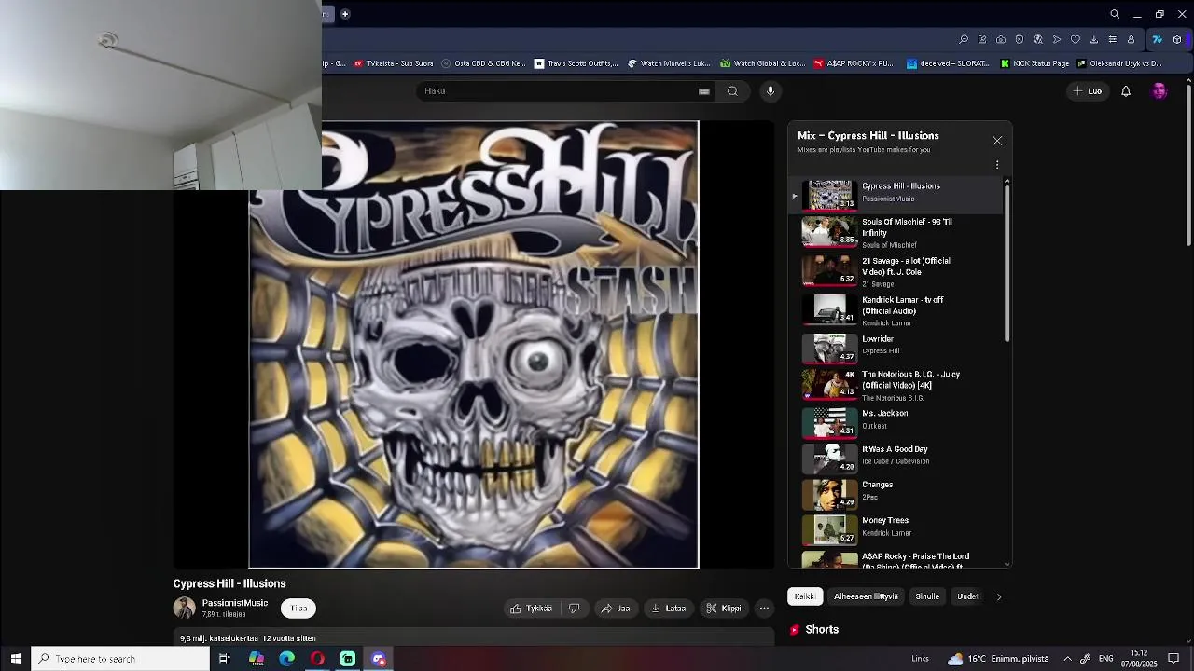Open more actions ellipsis under video
The height and width of the screenshot is (671, 1194).
coord(764,609)
